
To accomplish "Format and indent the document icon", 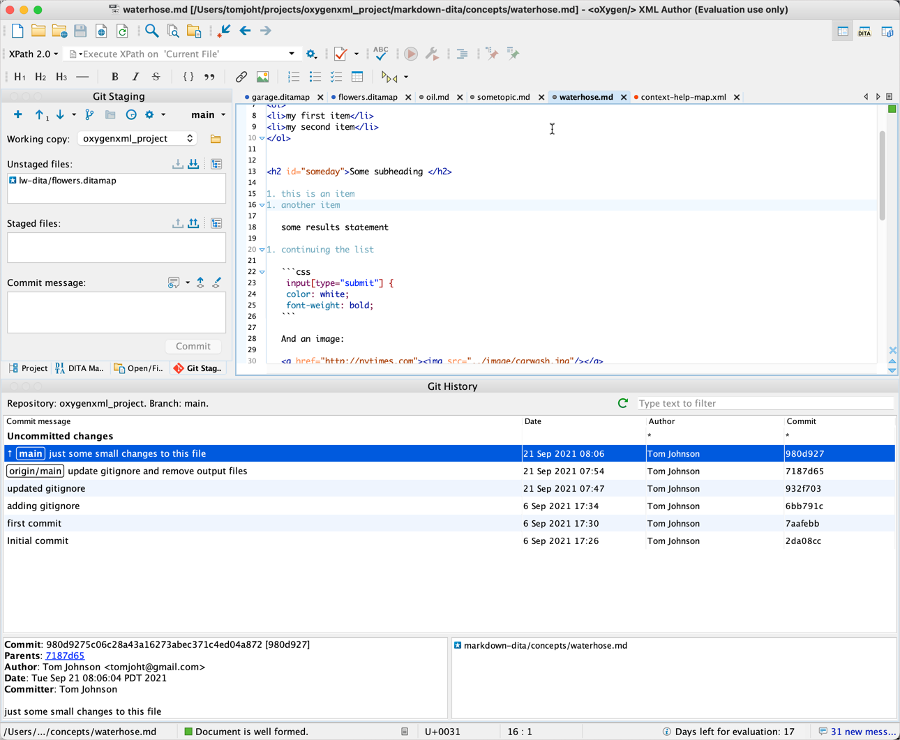I will coord(462,54).
